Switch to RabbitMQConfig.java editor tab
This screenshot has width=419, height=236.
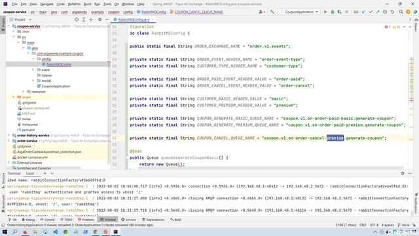pyautogui.click(x=134, y=20)
